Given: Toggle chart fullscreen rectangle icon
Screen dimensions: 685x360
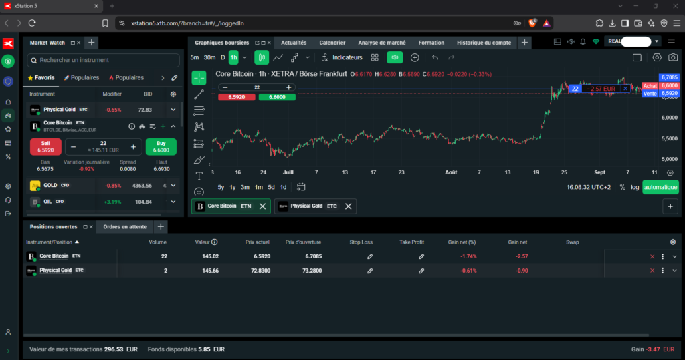Looking at the screenshot, I should tap(637, 57).
